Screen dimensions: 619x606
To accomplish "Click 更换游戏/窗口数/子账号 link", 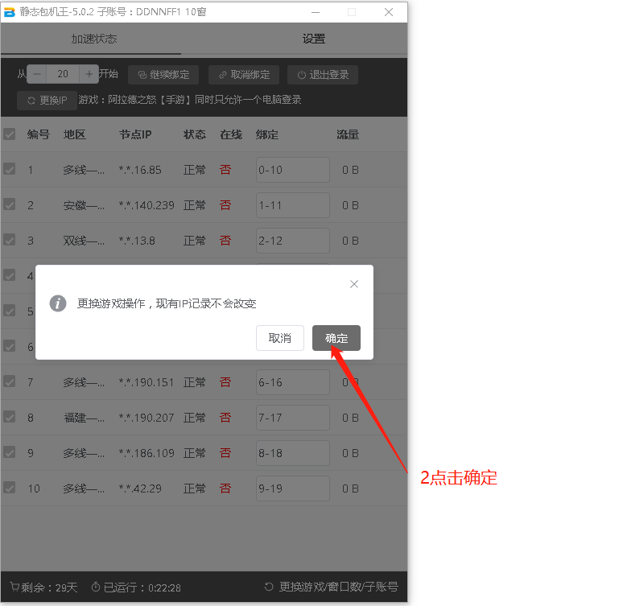I will click(x=331, y=587).
